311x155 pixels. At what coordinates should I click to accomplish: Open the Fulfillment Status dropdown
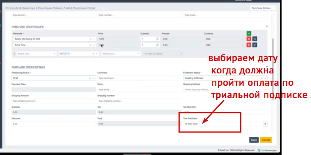(265, 78)
